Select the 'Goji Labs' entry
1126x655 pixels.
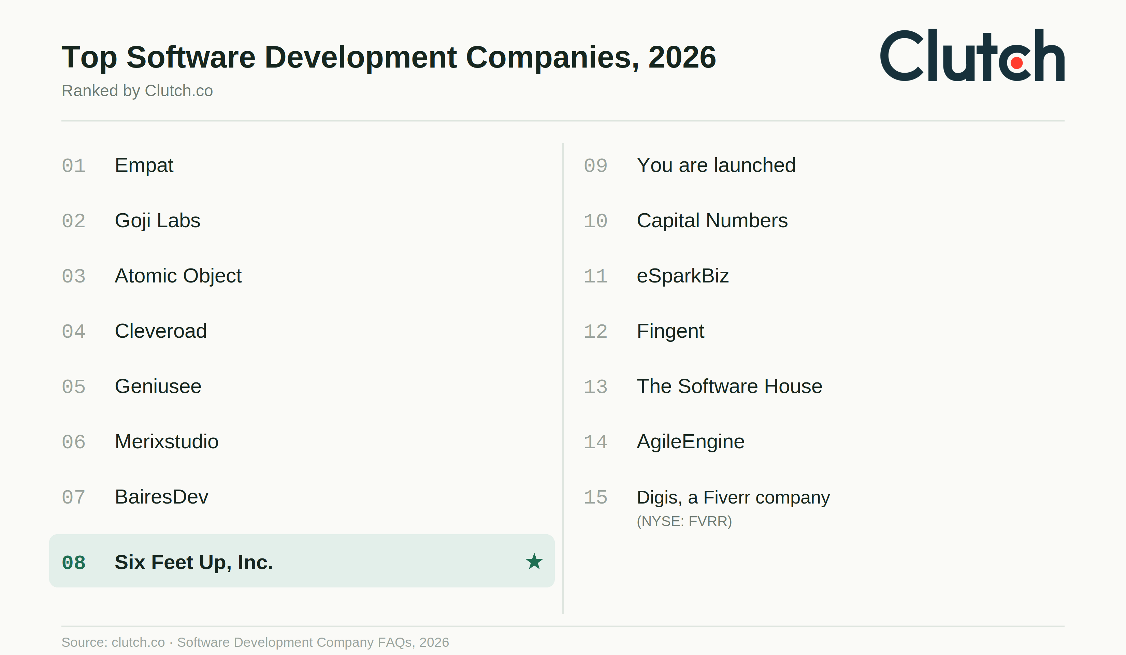157,221
